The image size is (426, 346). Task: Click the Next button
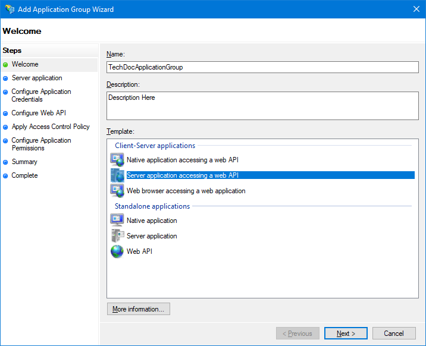346,334
